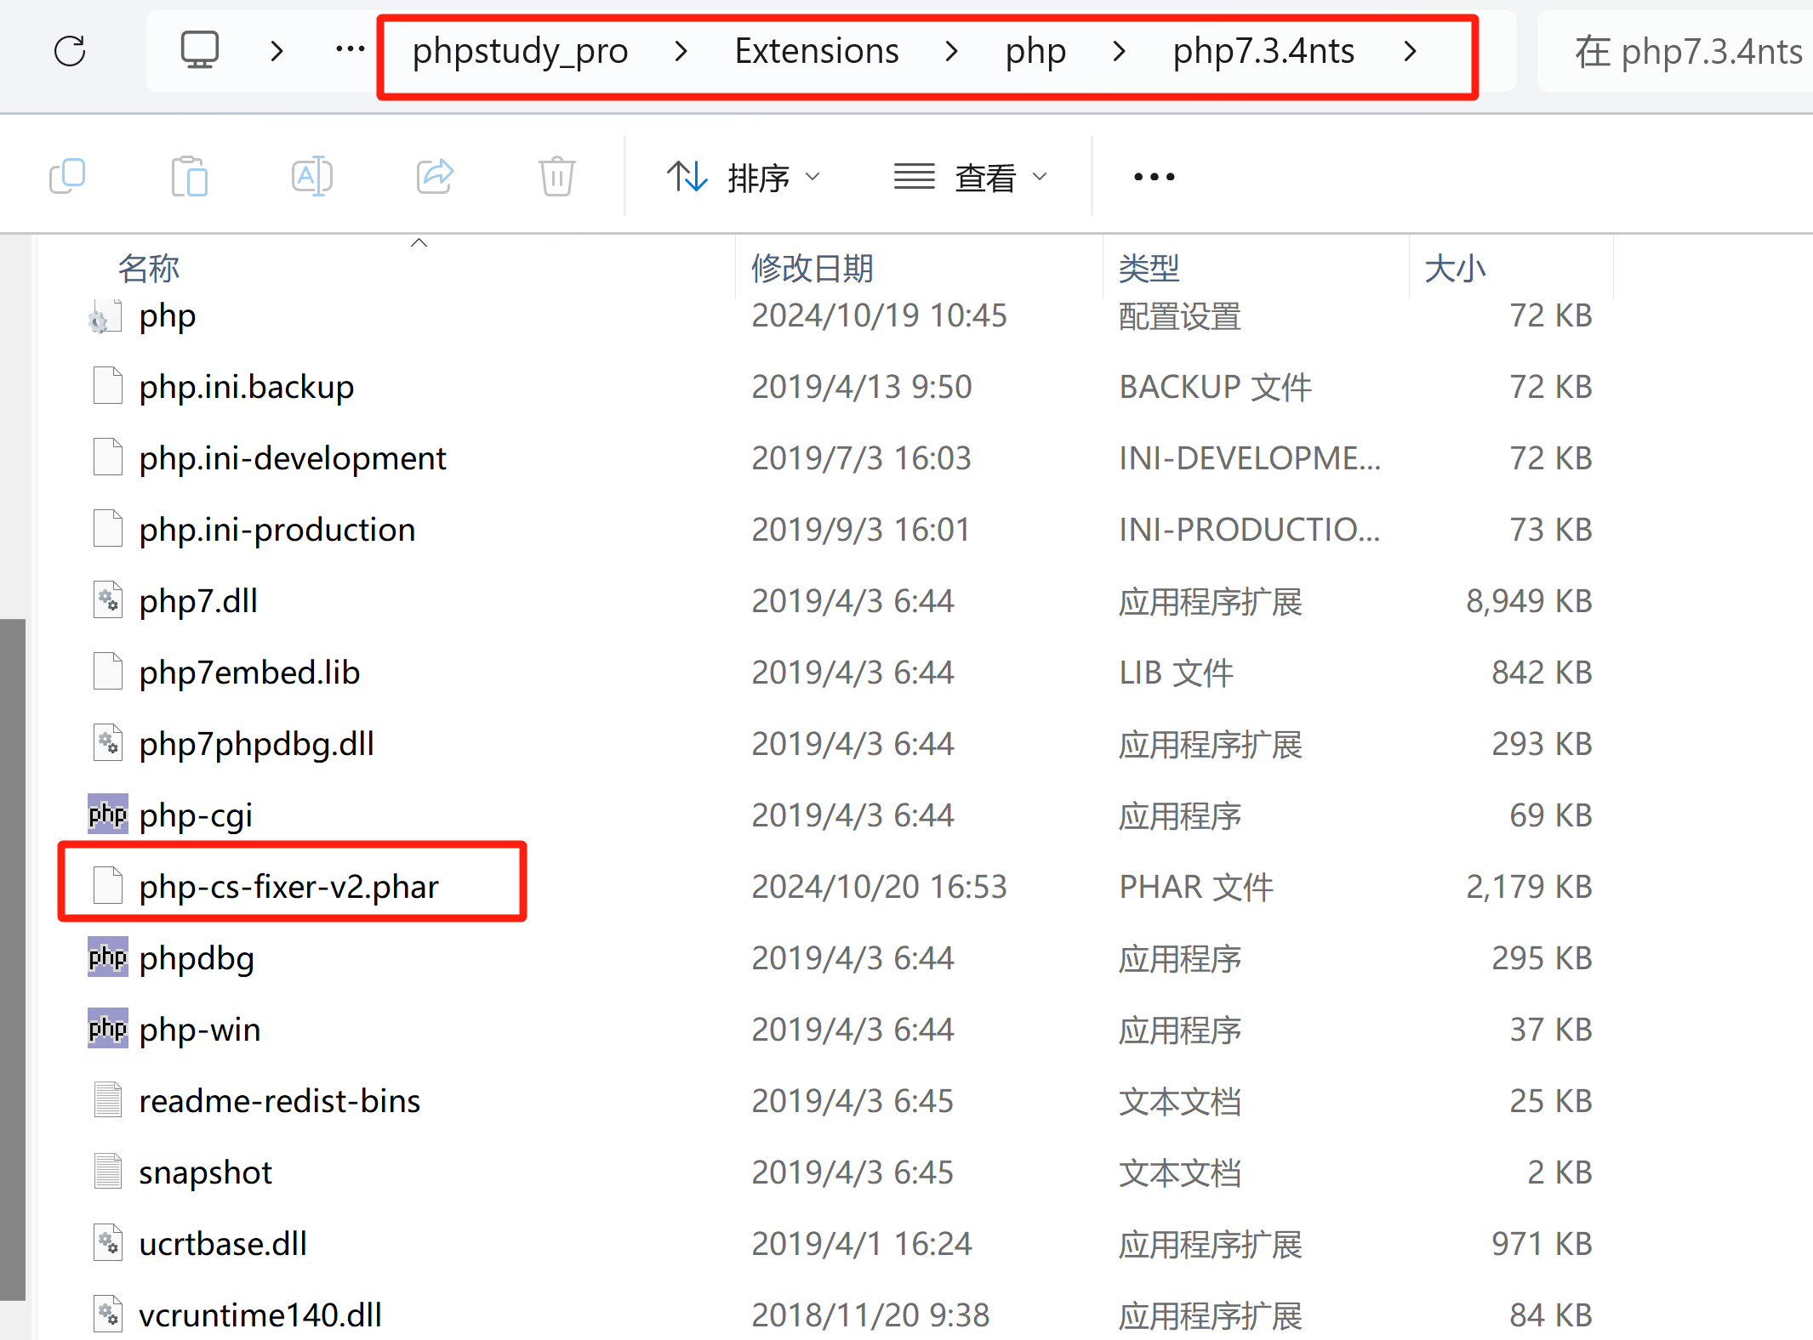Copy the selected file using toolbar icon
This screenshot has height=1340, width=1813.
pyautogui.click(x=68, y=176)
